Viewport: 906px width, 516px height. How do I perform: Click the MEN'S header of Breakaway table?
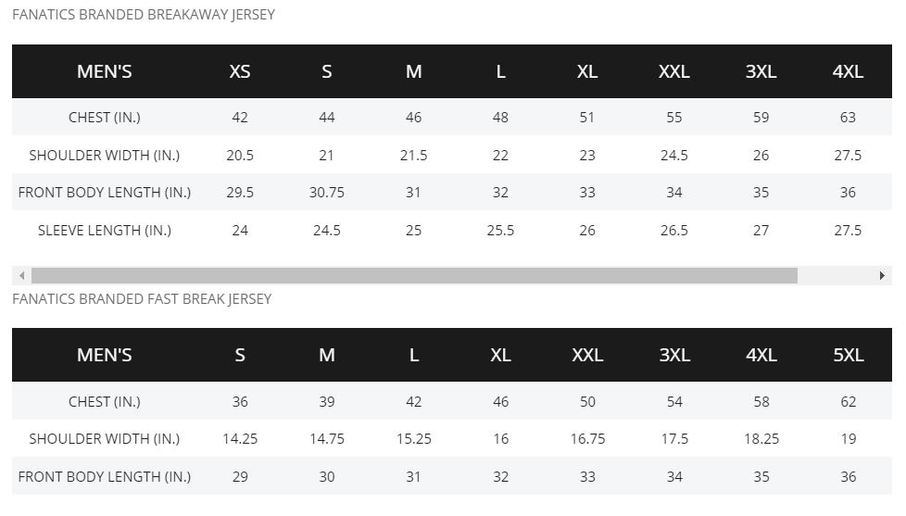point(105,71)
